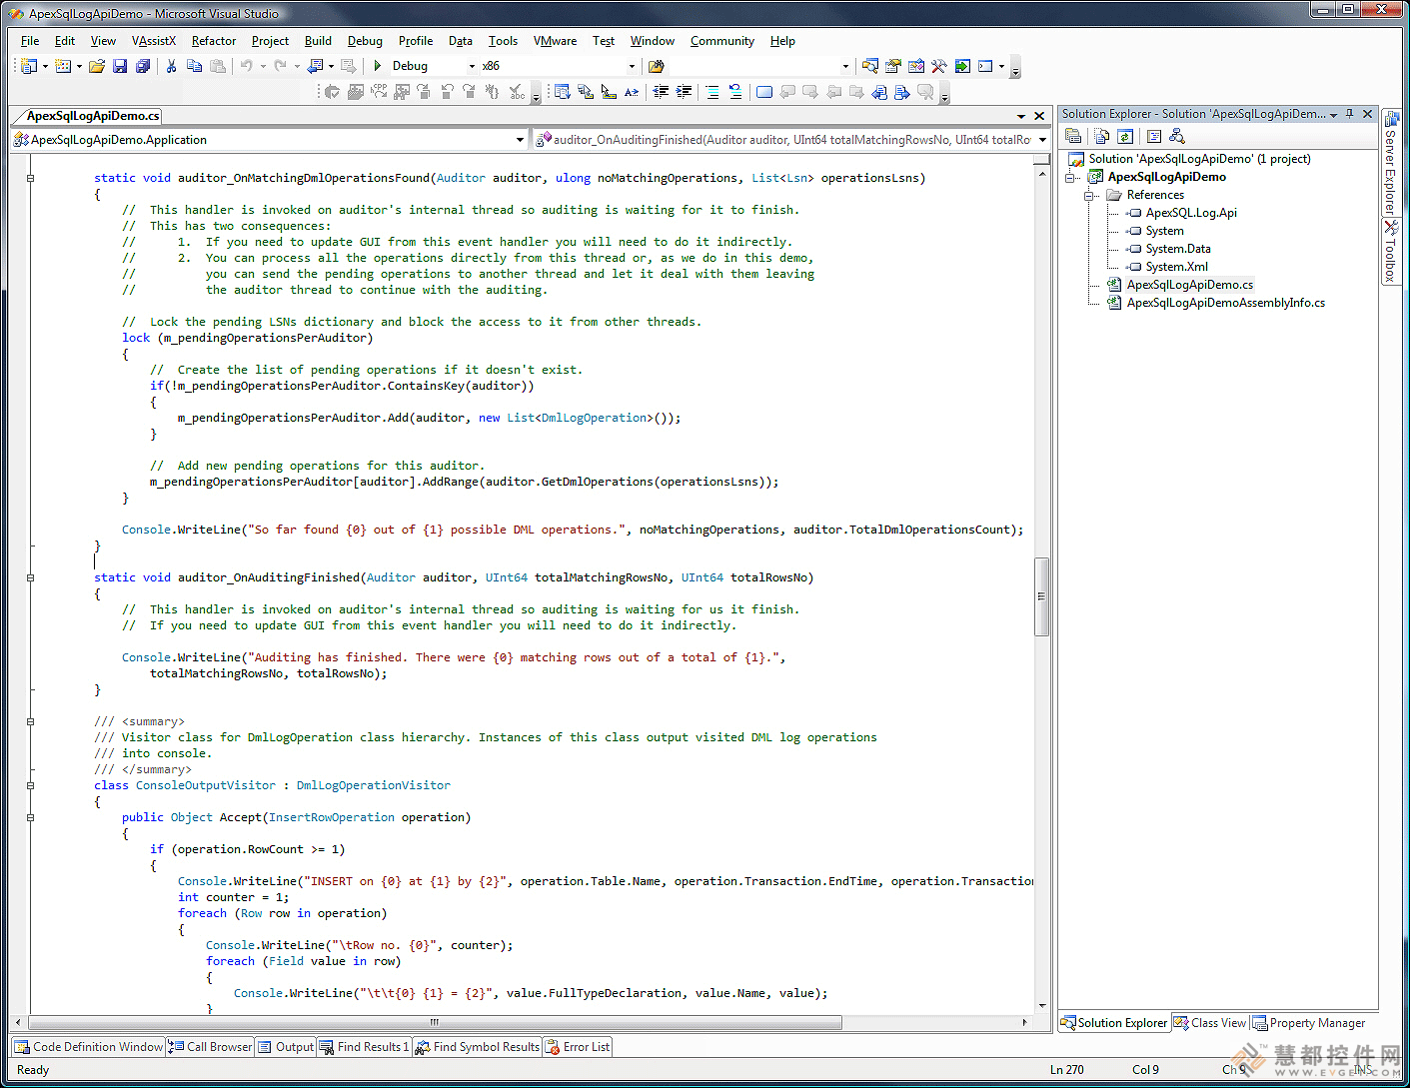Select ApexSqlLogApiDemoAssemblyInfo.cs in Solution Explorer
Viewport: 1410px width, 1088px height.
[1225, 303]
